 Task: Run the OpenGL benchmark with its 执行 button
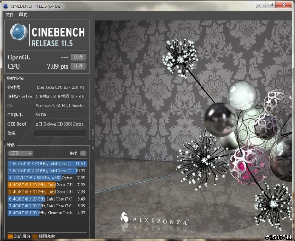pos(78,57)
